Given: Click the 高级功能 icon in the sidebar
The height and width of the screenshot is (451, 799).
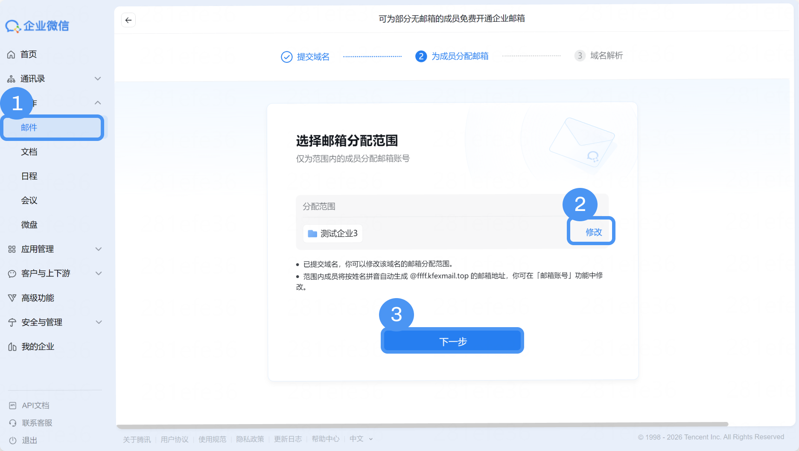Looking at the screenshot, I should (x=12, y=298).
